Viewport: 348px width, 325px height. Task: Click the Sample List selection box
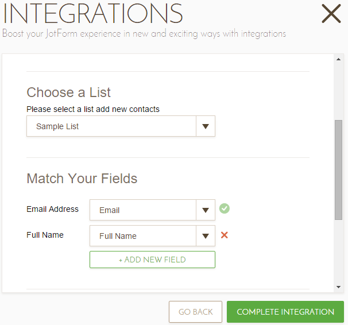[111, 126]
